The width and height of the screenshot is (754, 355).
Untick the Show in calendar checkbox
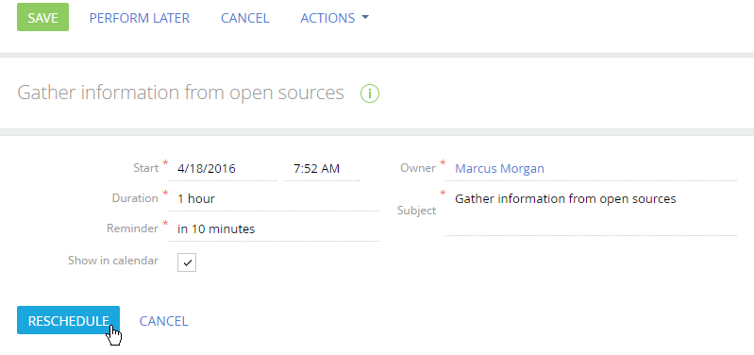tap(187, 262)
